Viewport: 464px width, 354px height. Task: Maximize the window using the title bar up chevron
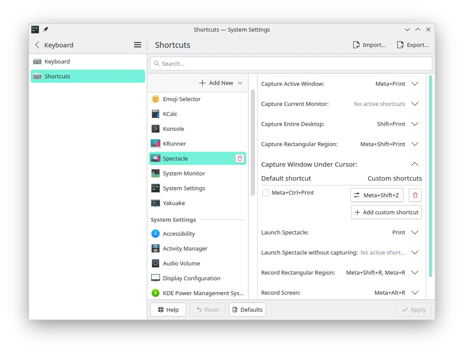[x=418, y=29]
